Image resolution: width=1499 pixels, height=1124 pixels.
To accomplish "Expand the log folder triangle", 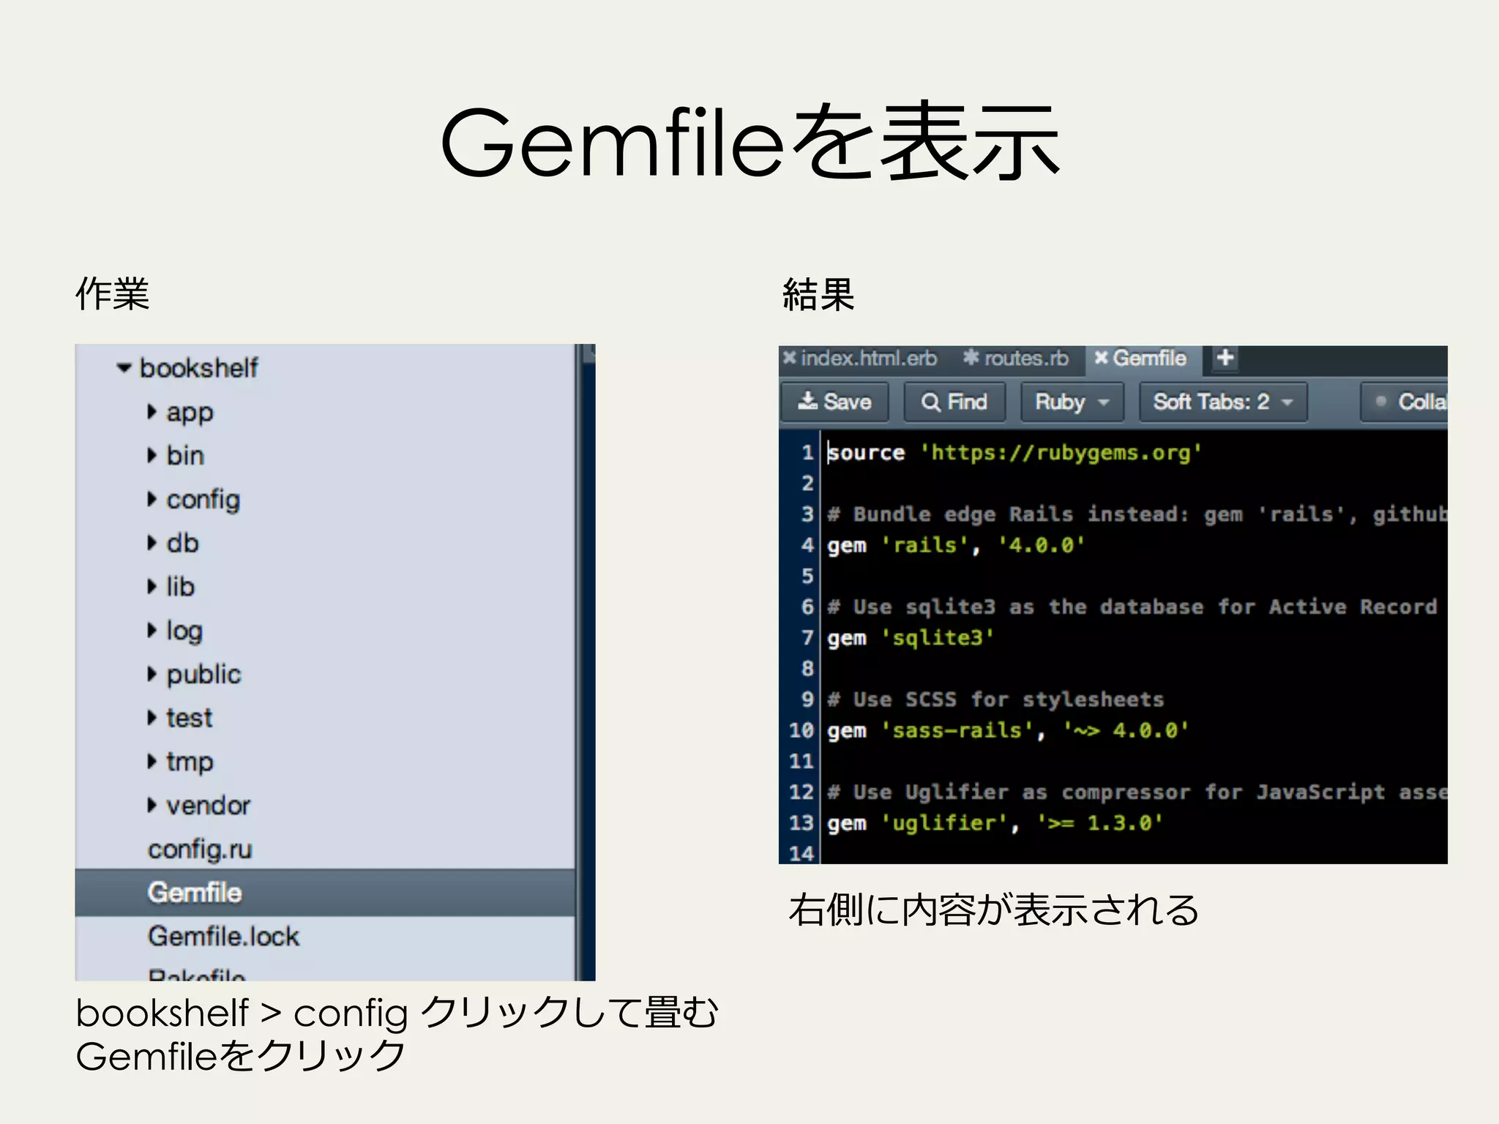I will click(x=152, y=630).
